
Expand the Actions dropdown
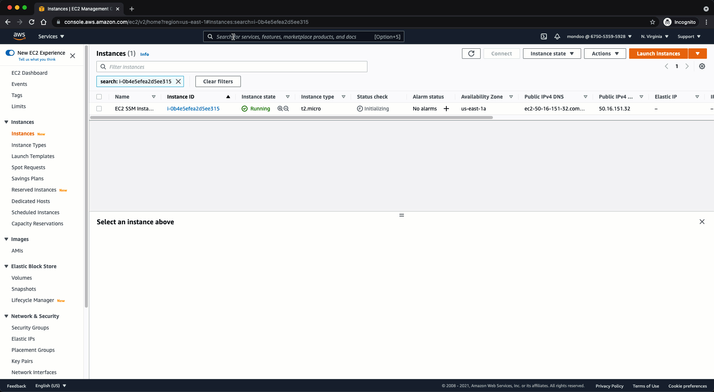coord(604,53)
